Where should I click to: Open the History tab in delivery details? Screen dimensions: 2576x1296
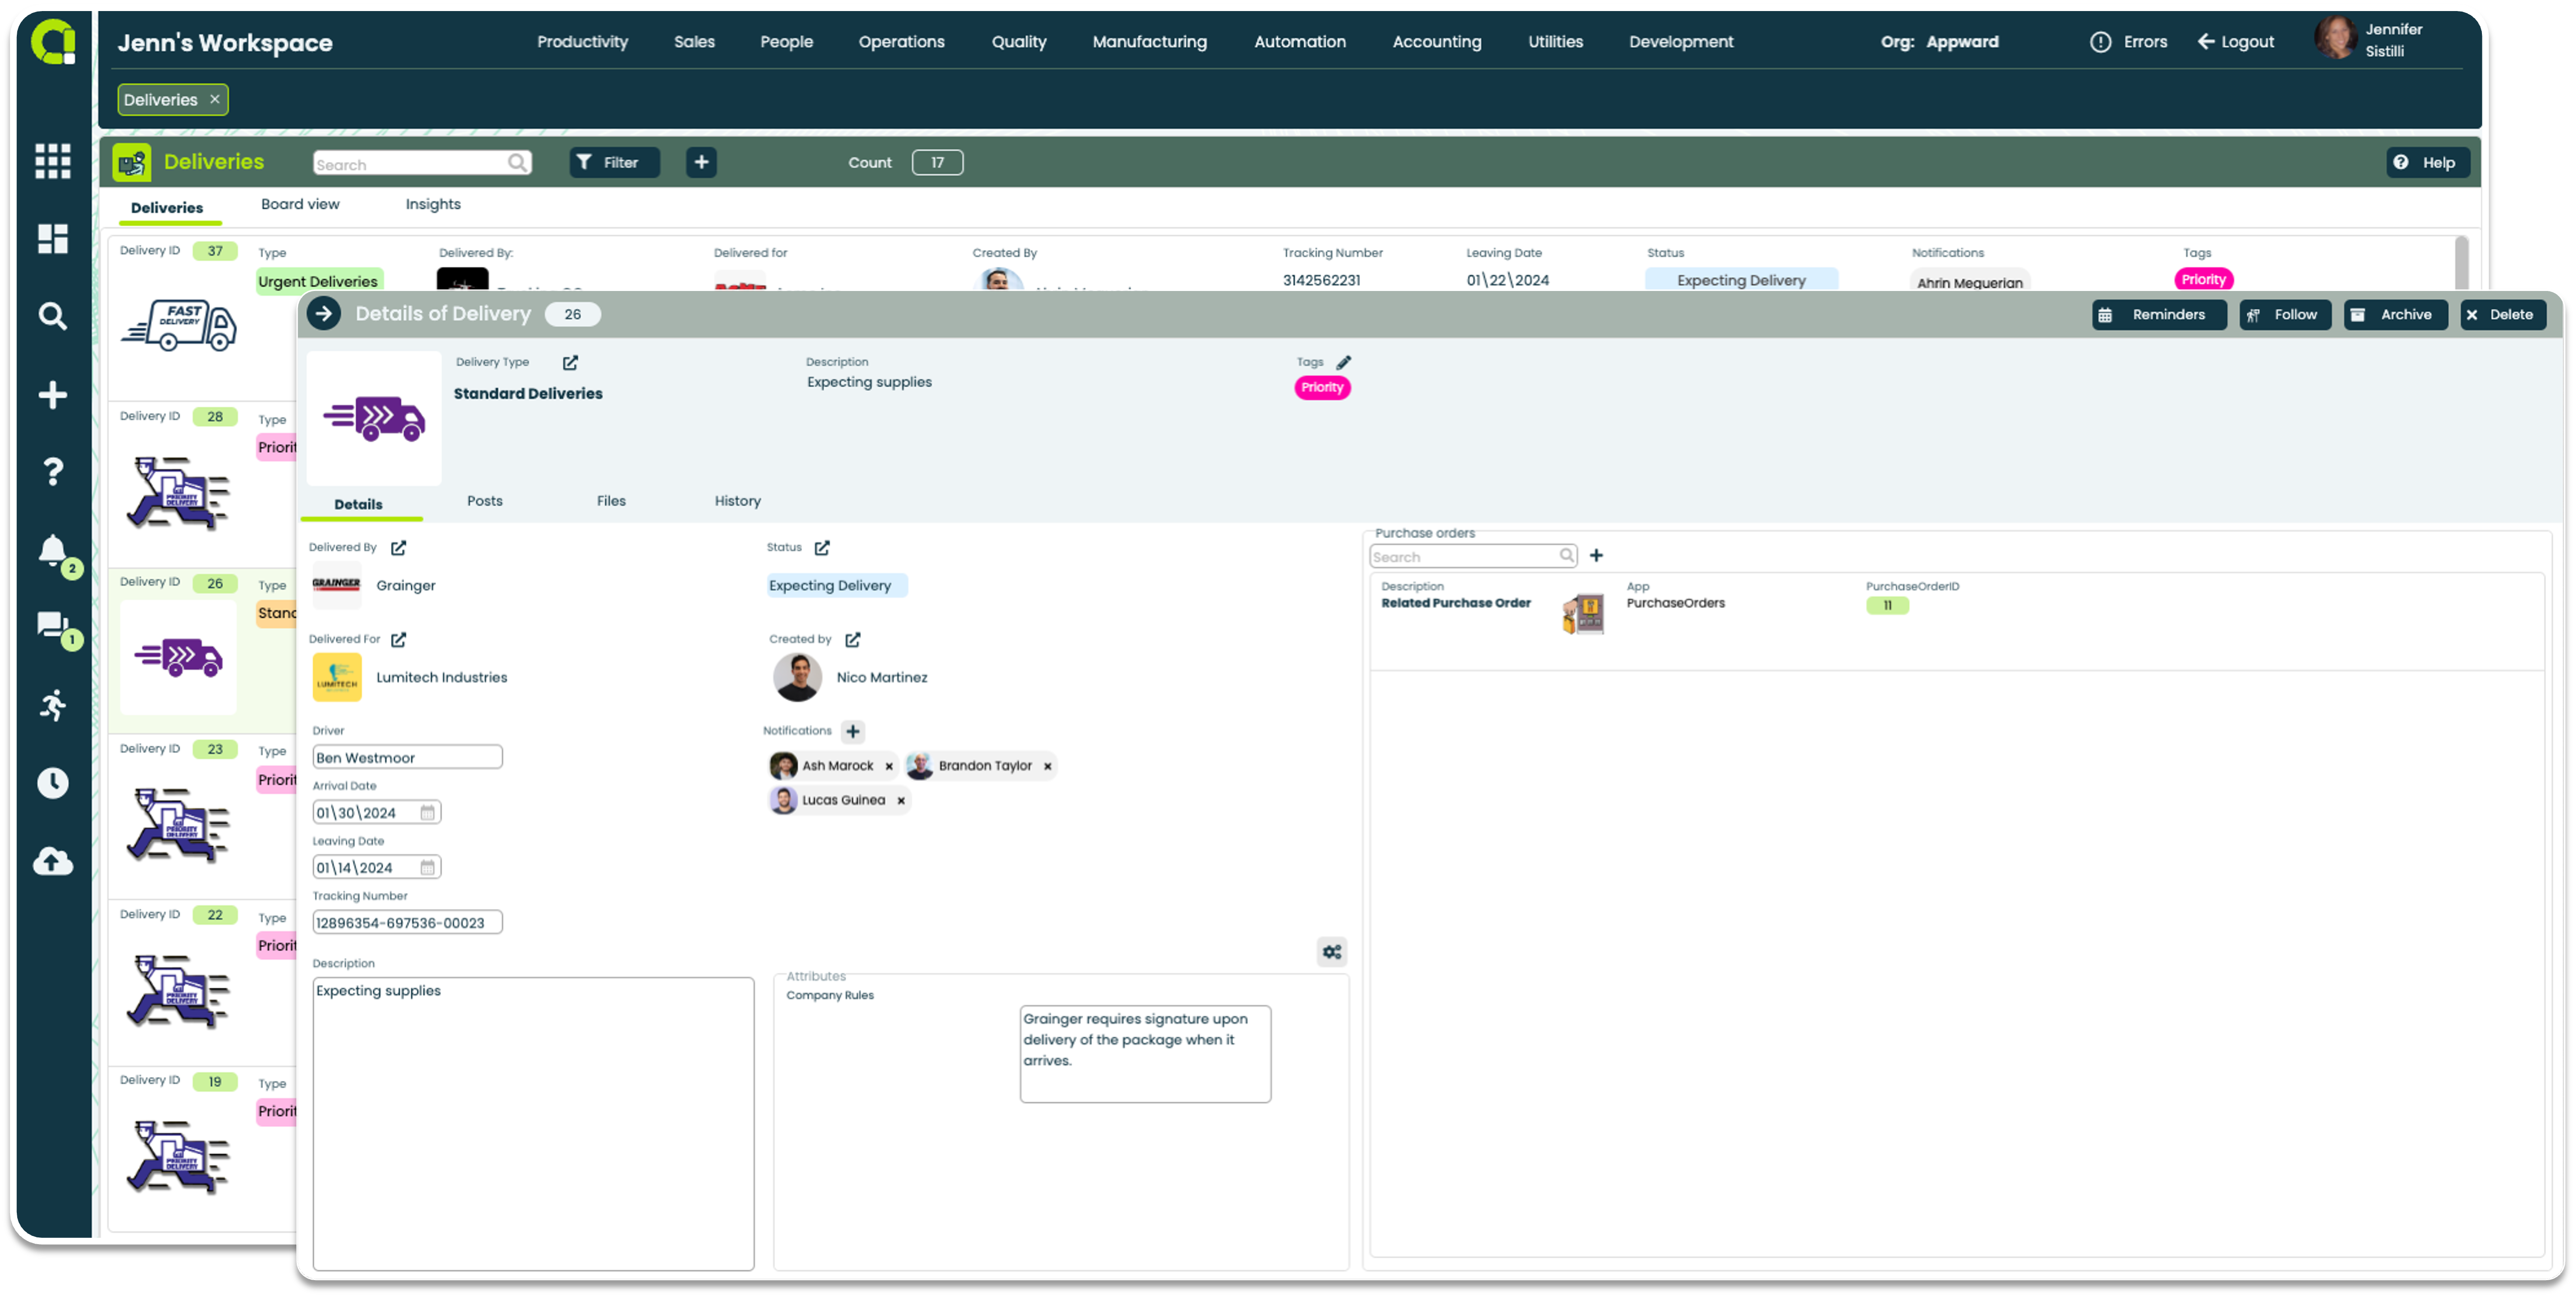737,501
